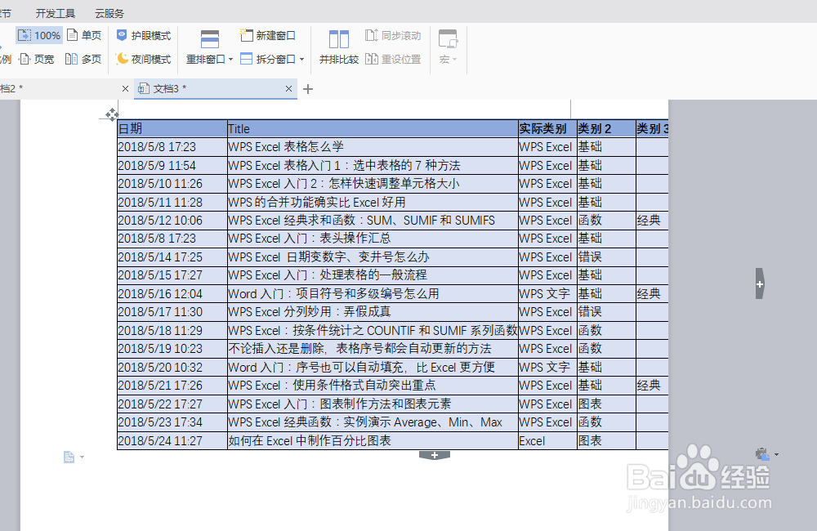Image resolution: width=817 pixels, height=531 pixels.
Task: Click '函数' cell in the 2018/5/23 row
Action: pos(606,422)
